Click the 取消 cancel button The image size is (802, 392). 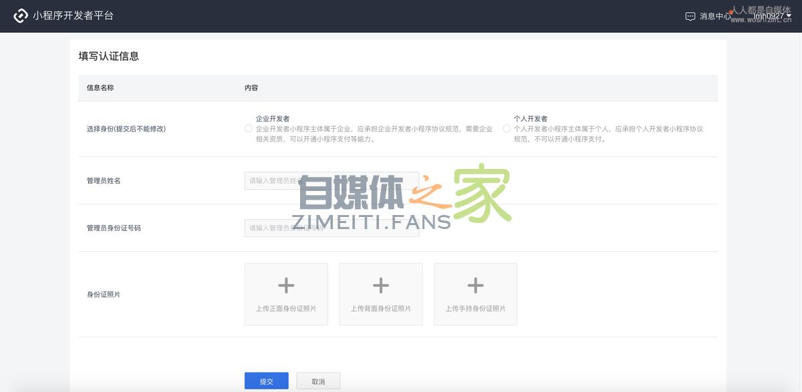coord(318,380)
